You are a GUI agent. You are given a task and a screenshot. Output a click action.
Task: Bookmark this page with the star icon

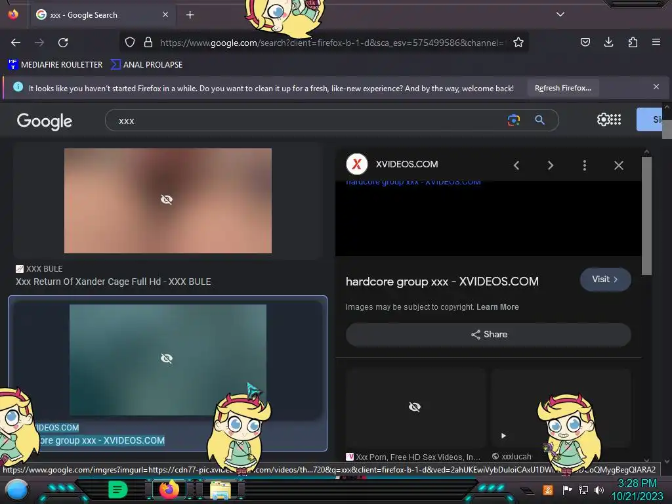518,42
